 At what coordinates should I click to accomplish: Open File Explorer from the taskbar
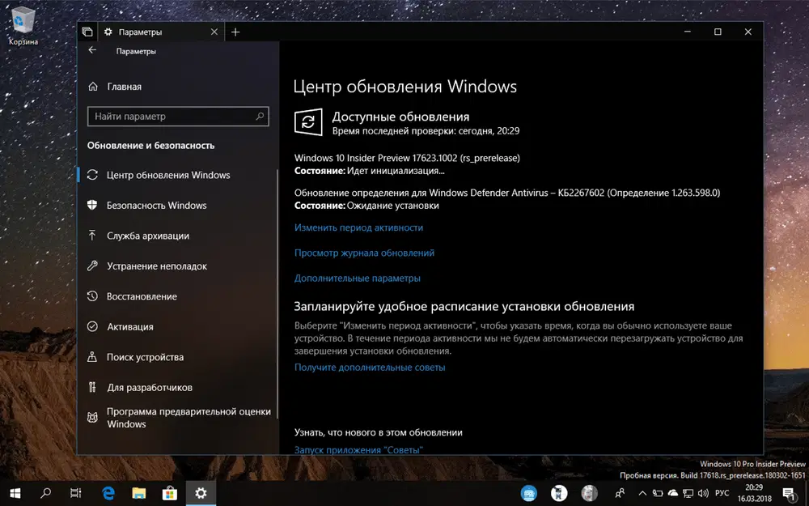139,493
